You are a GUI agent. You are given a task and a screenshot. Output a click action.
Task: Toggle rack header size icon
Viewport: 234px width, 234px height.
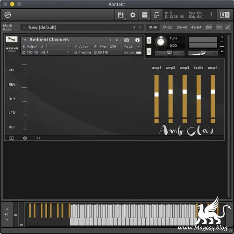[227, 28]
